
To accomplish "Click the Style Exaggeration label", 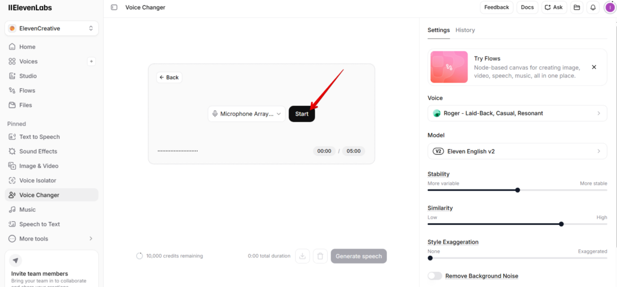I will (453, 242).
